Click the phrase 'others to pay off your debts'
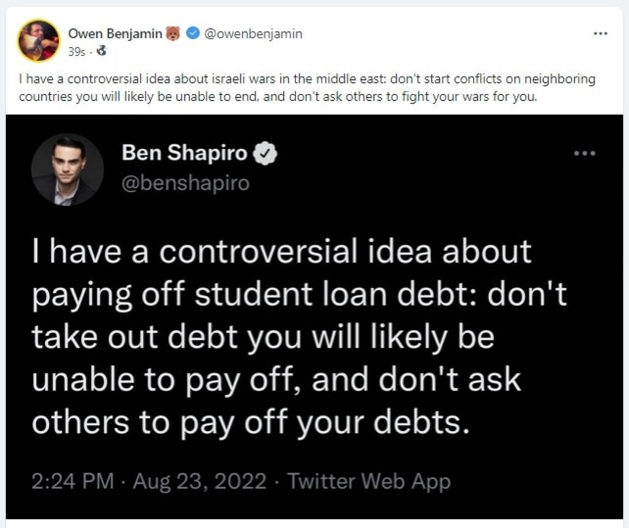629x528 pixels. tap(246, 422)
